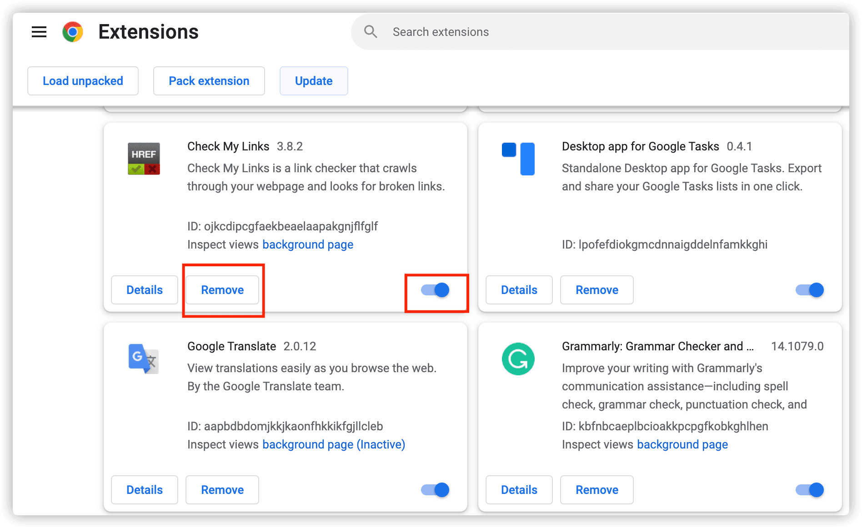Disable the Check My Links extension toggle
The width and height of the screenshot is (862, 528).
pos(436,290)
